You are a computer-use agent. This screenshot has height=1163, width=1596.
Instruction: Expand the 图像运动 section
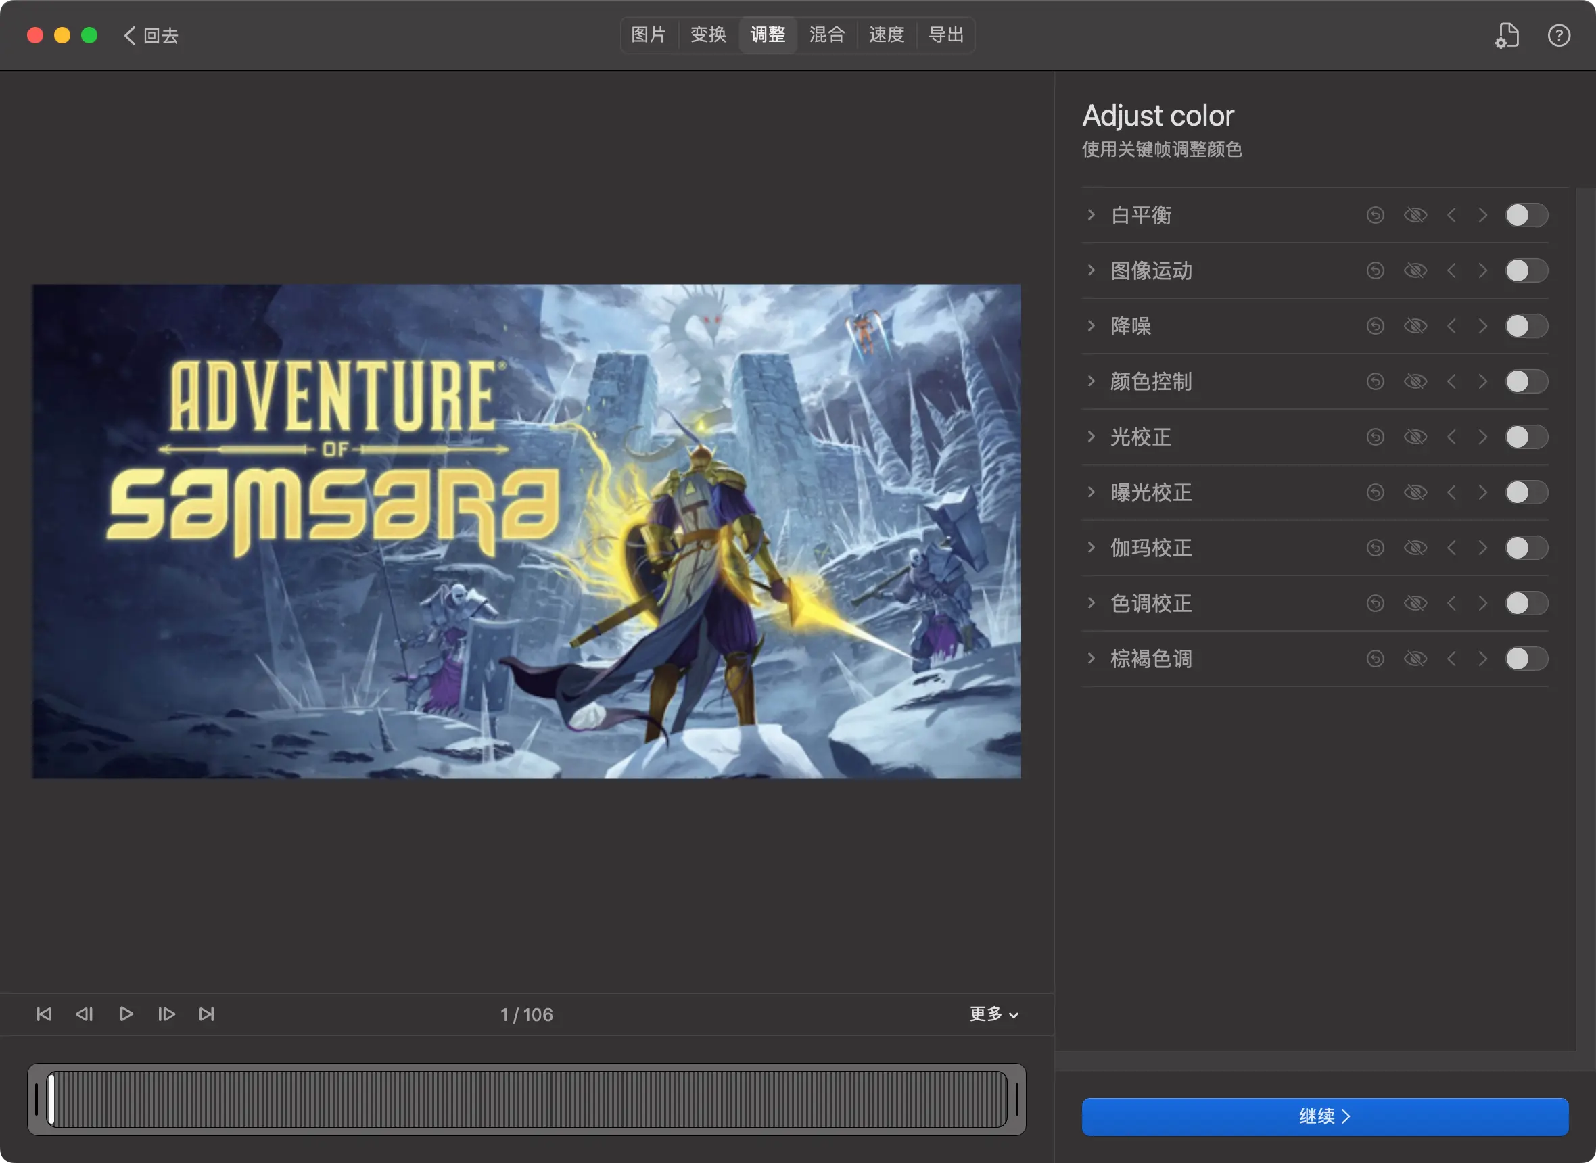[x=1092, y=270]
